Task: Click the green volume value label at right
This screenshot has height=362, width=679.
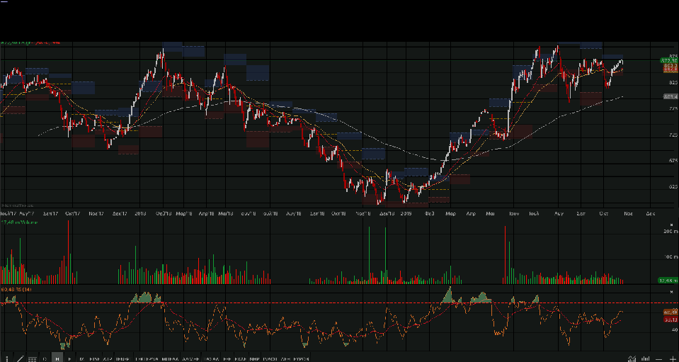Action: point(670,281)
